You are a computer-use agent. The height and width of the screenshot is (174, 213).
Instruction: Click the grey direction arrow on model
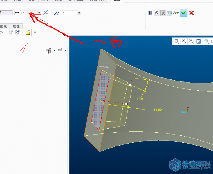pyautogui.click(x=103, y=67)
